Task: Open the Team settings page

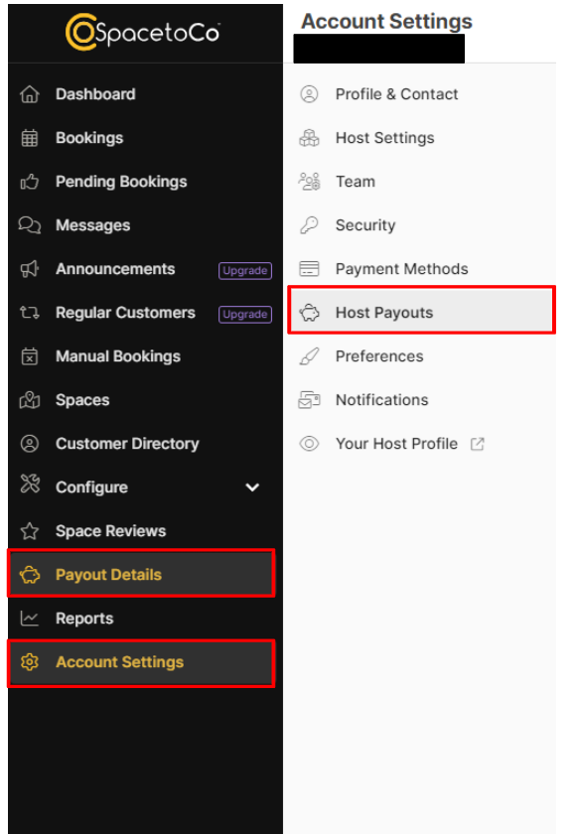Action: click(x=355, y=182)
